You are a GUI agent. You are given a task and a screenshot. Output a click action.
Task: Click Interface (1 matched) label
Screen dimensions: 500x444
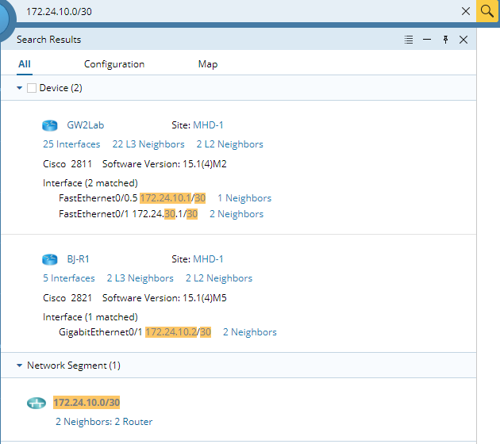90,317
